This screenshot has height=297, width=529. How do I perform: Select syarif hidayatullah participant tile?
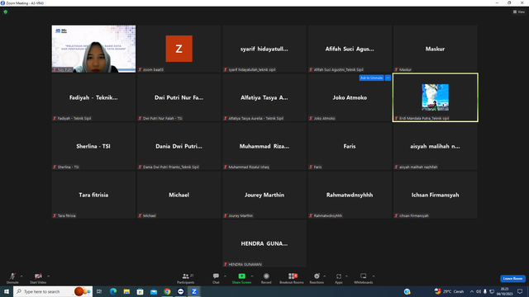click(x=264, y=49)
